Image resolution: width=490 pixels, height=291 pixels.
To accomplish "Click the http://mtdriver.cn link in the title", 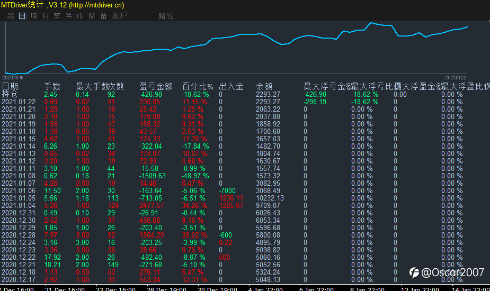I will [x=96, y=5].
